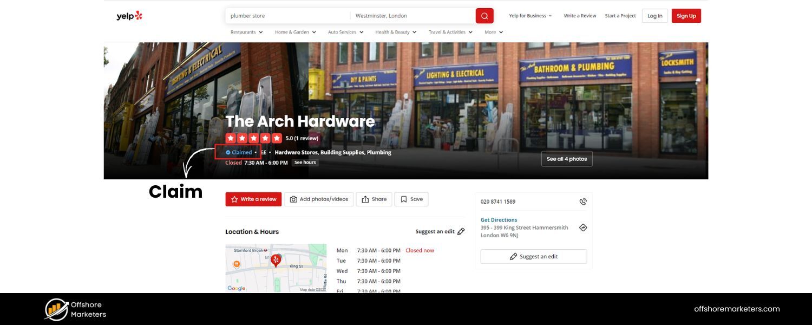The height and width of the screenshot is (325, 812).
Task: Click the fifth star in the rating display
Action: (277, 138)
